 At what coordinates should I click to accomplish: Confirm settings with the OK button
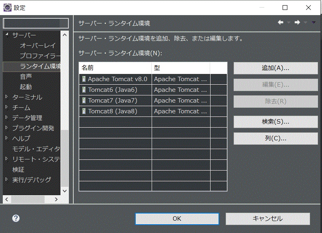pos(177,218)
